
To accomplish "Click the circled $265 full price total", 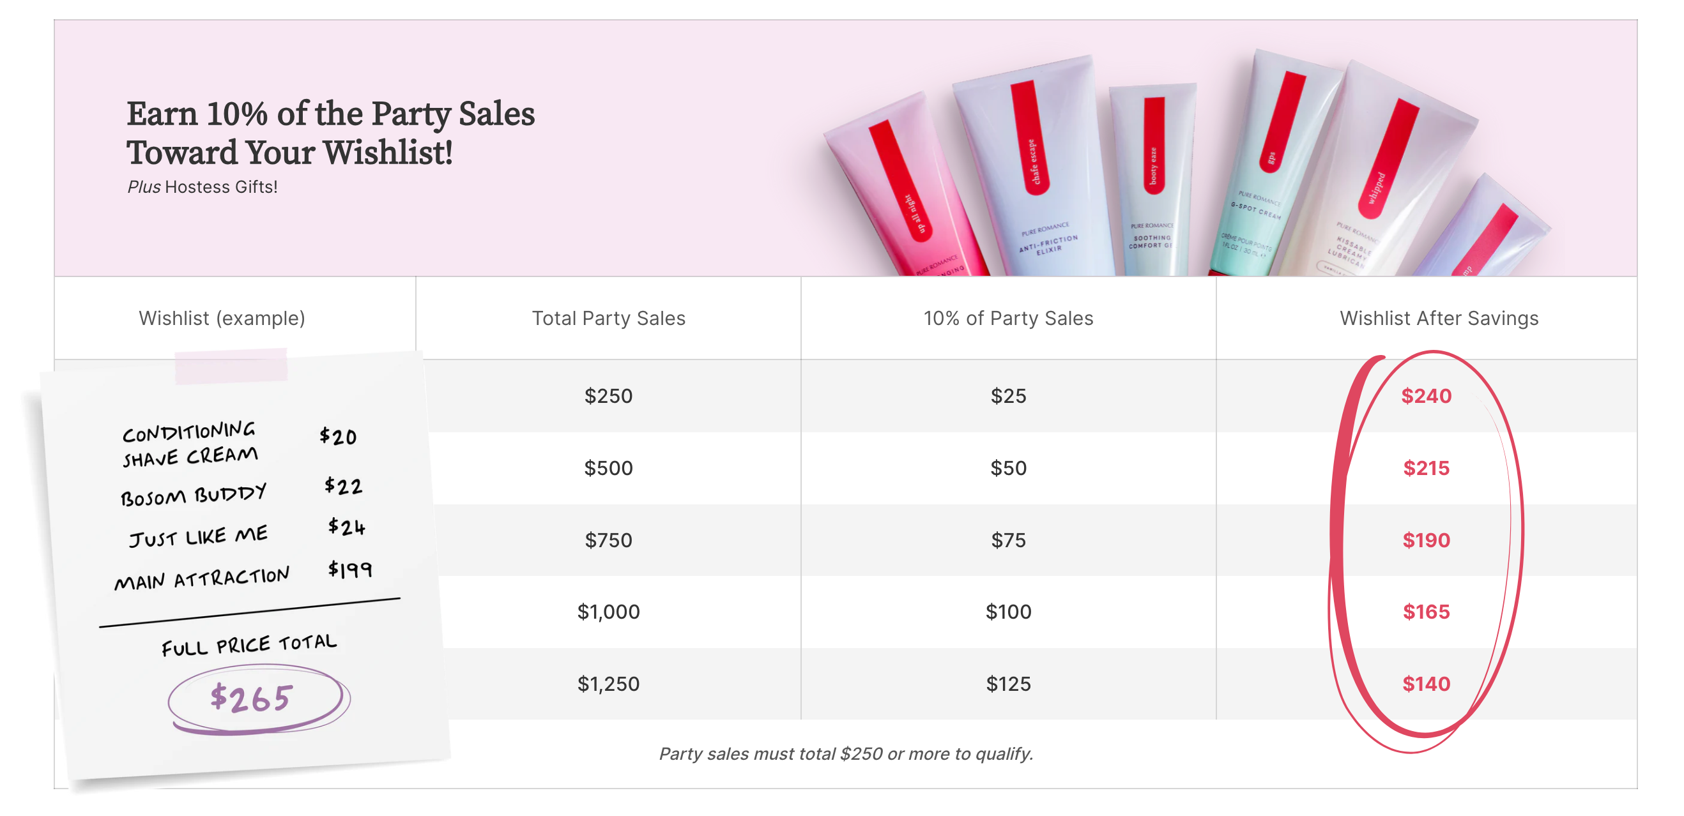I will tap(251, 699).
